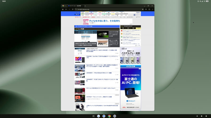Tap the Android home navigation button

pyautogui.click(x=202, y=116)
